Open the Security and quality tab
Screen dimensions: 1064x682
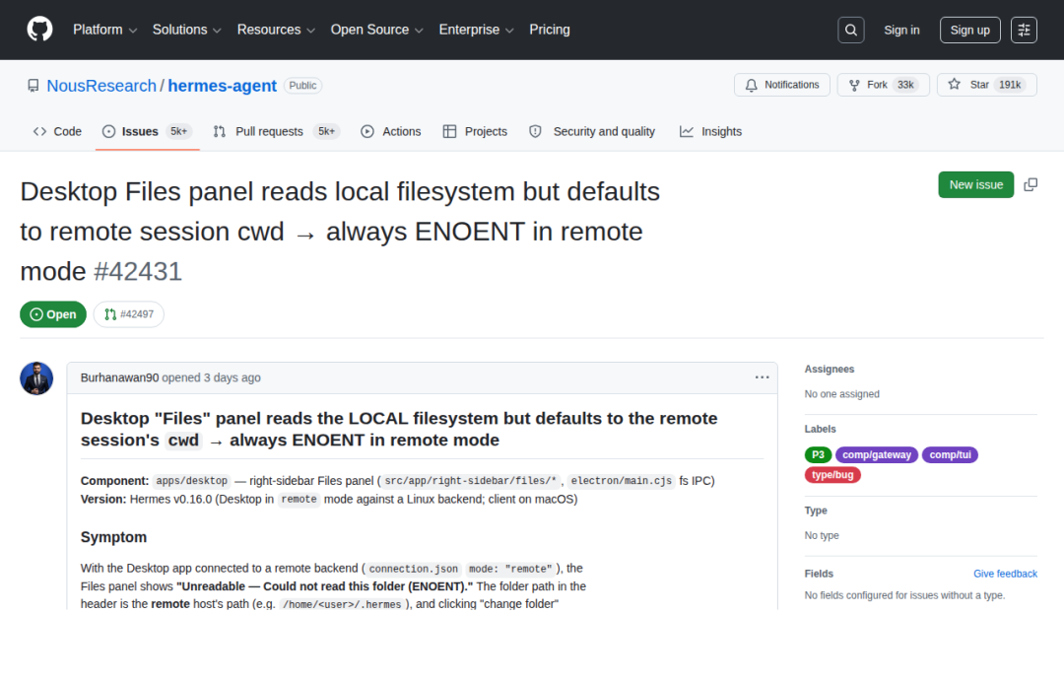[592, 132]
